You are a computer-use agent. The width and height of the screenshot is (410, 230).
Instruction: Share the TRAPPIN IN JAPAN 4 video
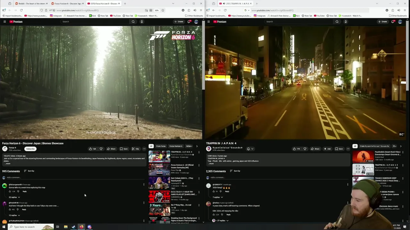(x=315, y=149)
